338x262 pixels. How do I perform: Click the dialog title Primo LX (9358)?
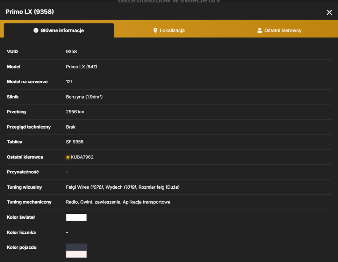30,12
